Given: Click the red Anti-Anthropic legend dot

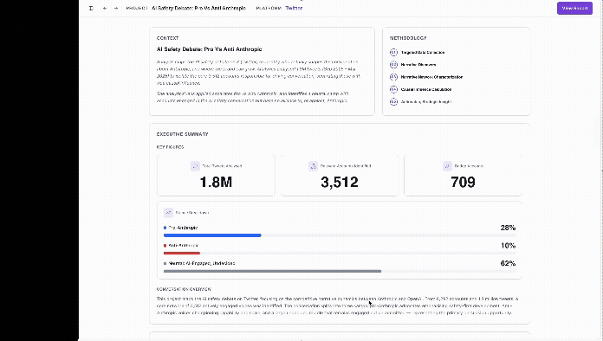Looking at the screenshot, I should (x=165, y=246).
